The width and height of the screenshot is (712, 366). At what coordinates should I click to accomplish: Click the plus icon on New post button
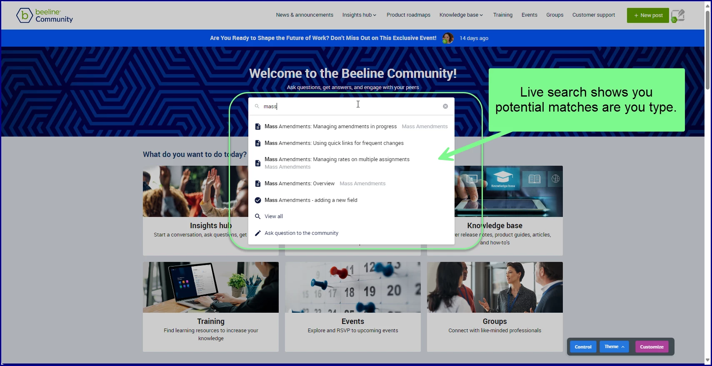(636, 15)
